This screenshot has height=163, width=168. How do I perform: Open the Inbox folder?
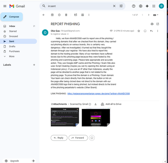18,26
